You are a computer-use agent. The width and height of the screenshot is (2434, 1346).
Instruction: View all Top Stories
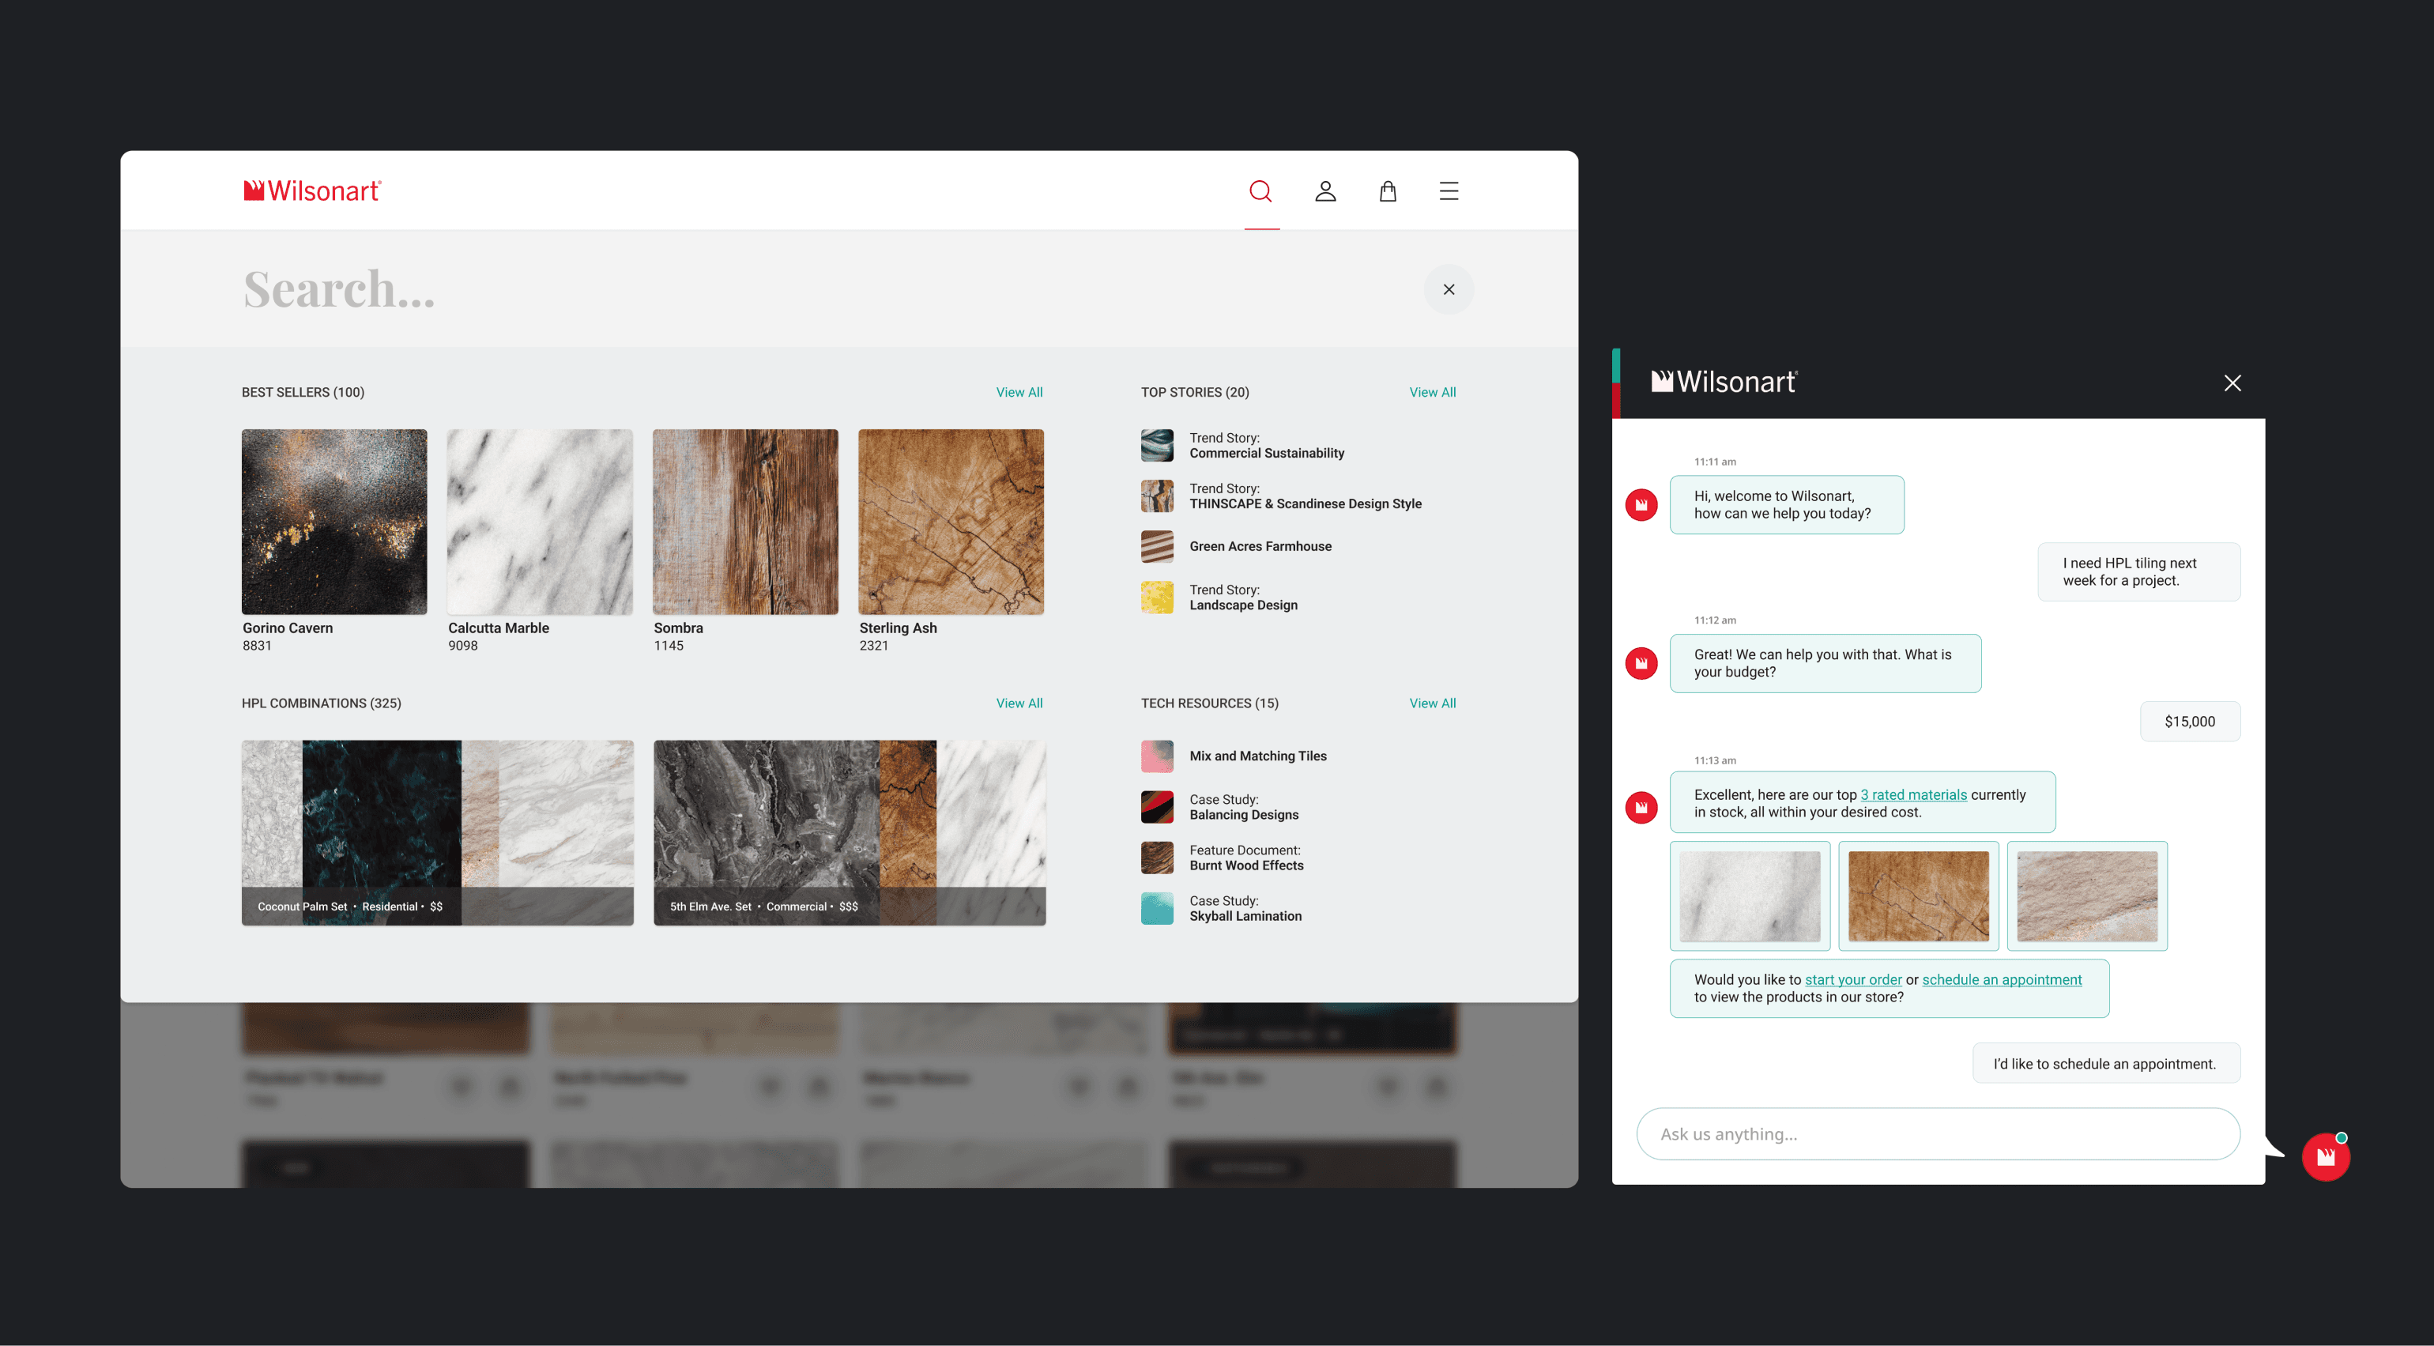pyautogui.click(x=1431, y=392)
